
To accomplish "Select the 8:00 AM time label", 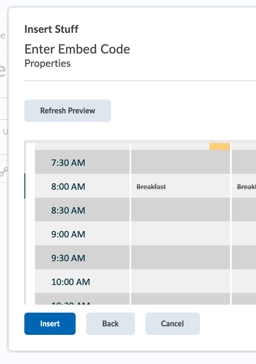I will click(x=68, y=187).
